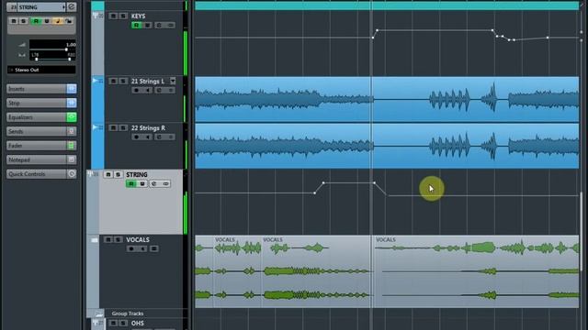The width and height of the screenshot is (588, 330).
Task: Toggle Write Automation in the inspector
Action: [x=47, y=21]
